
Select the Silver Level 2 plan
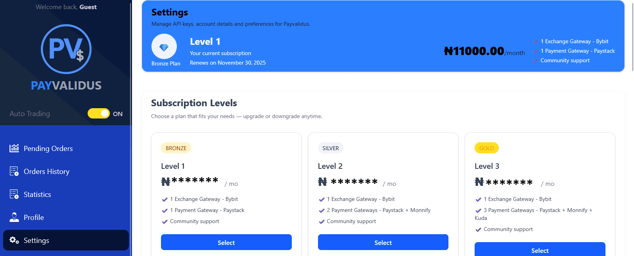[x=383, y=243]
